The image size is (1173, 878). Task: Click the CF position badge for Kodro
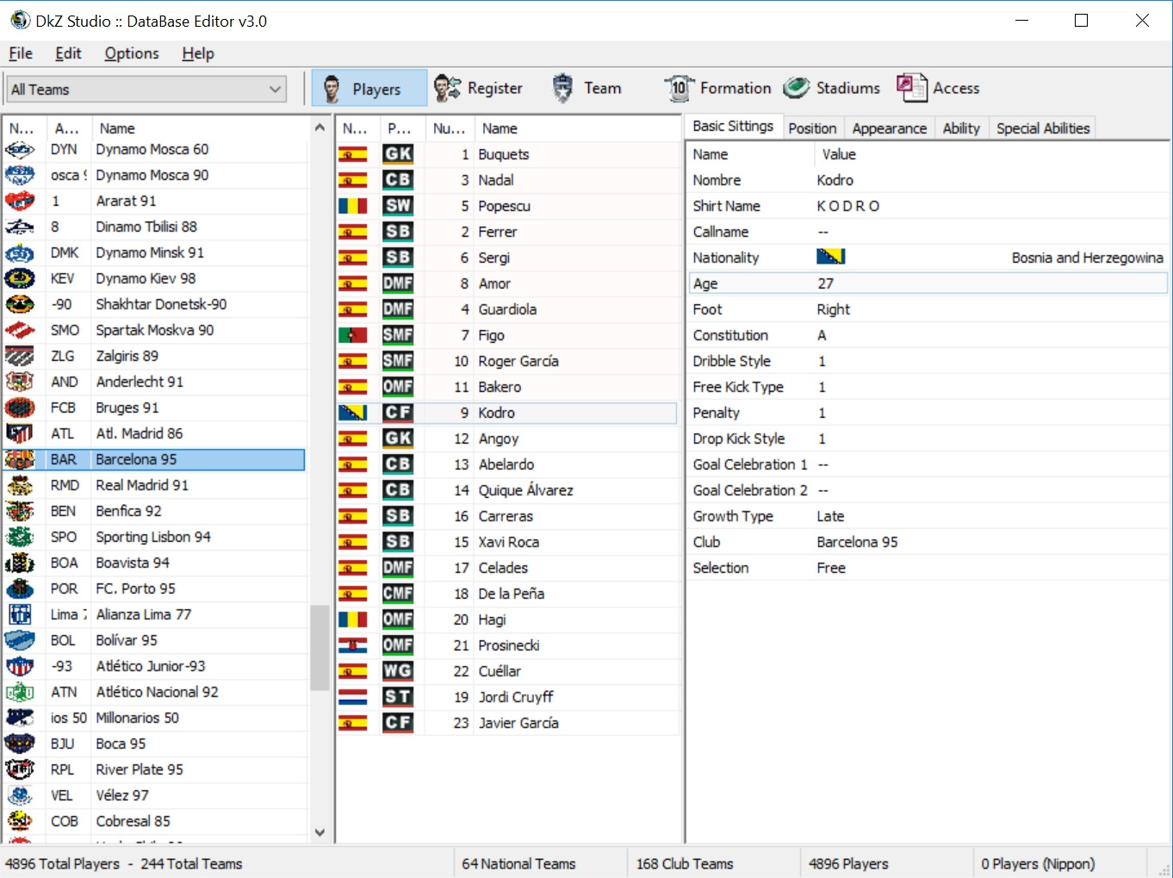pyautogui.click(x=398, y=413)
